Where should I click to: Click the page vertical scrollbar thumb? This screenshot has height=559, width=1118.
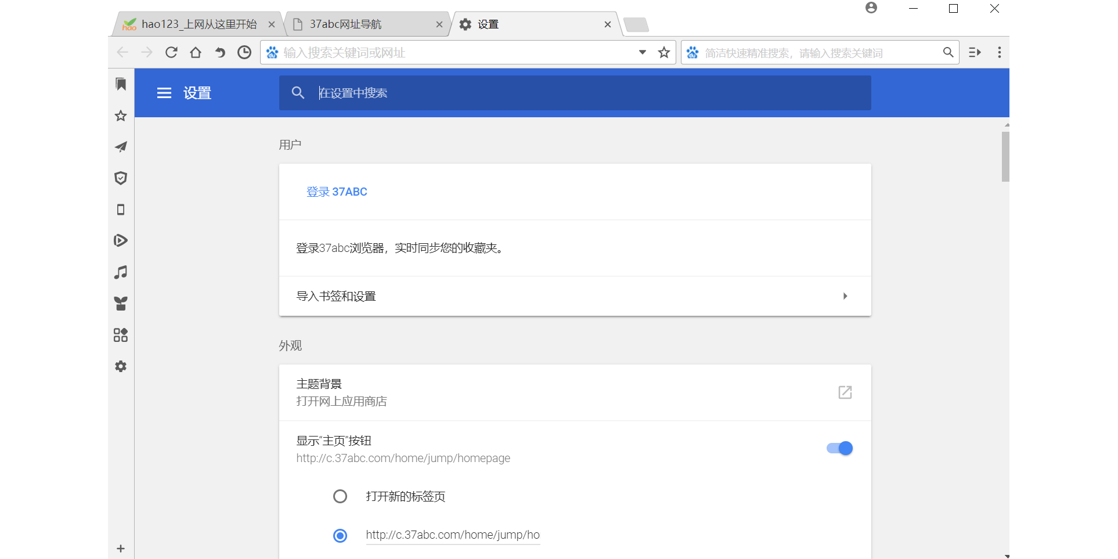pos(1005,157)
